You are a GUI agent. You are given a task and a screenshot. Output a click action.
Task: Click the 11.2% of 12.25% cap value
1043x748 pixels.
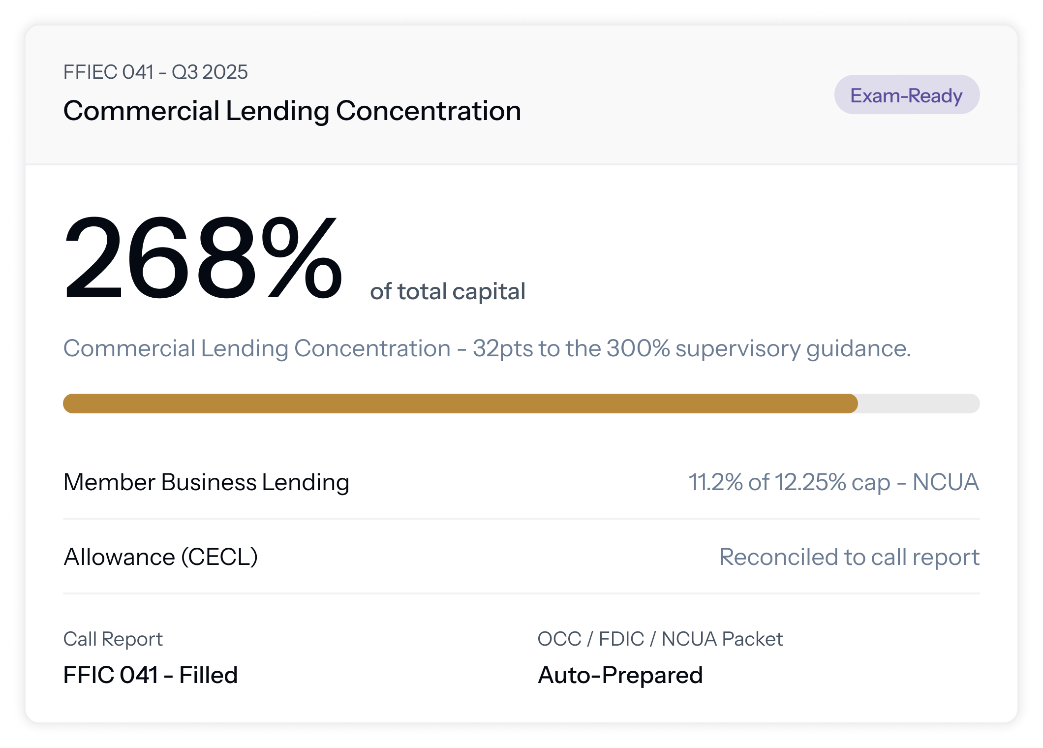pos(789,482)
